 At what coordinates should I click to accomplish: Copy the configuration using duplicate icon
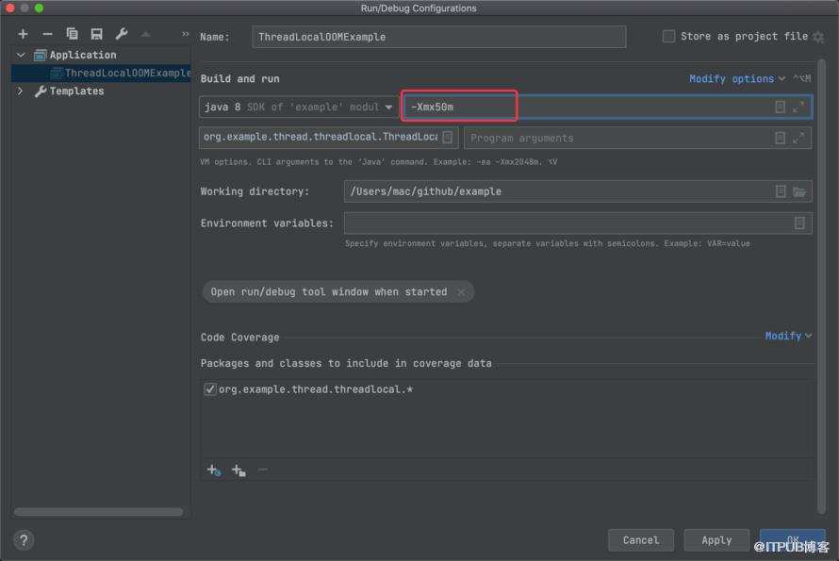tap(73, 34)
